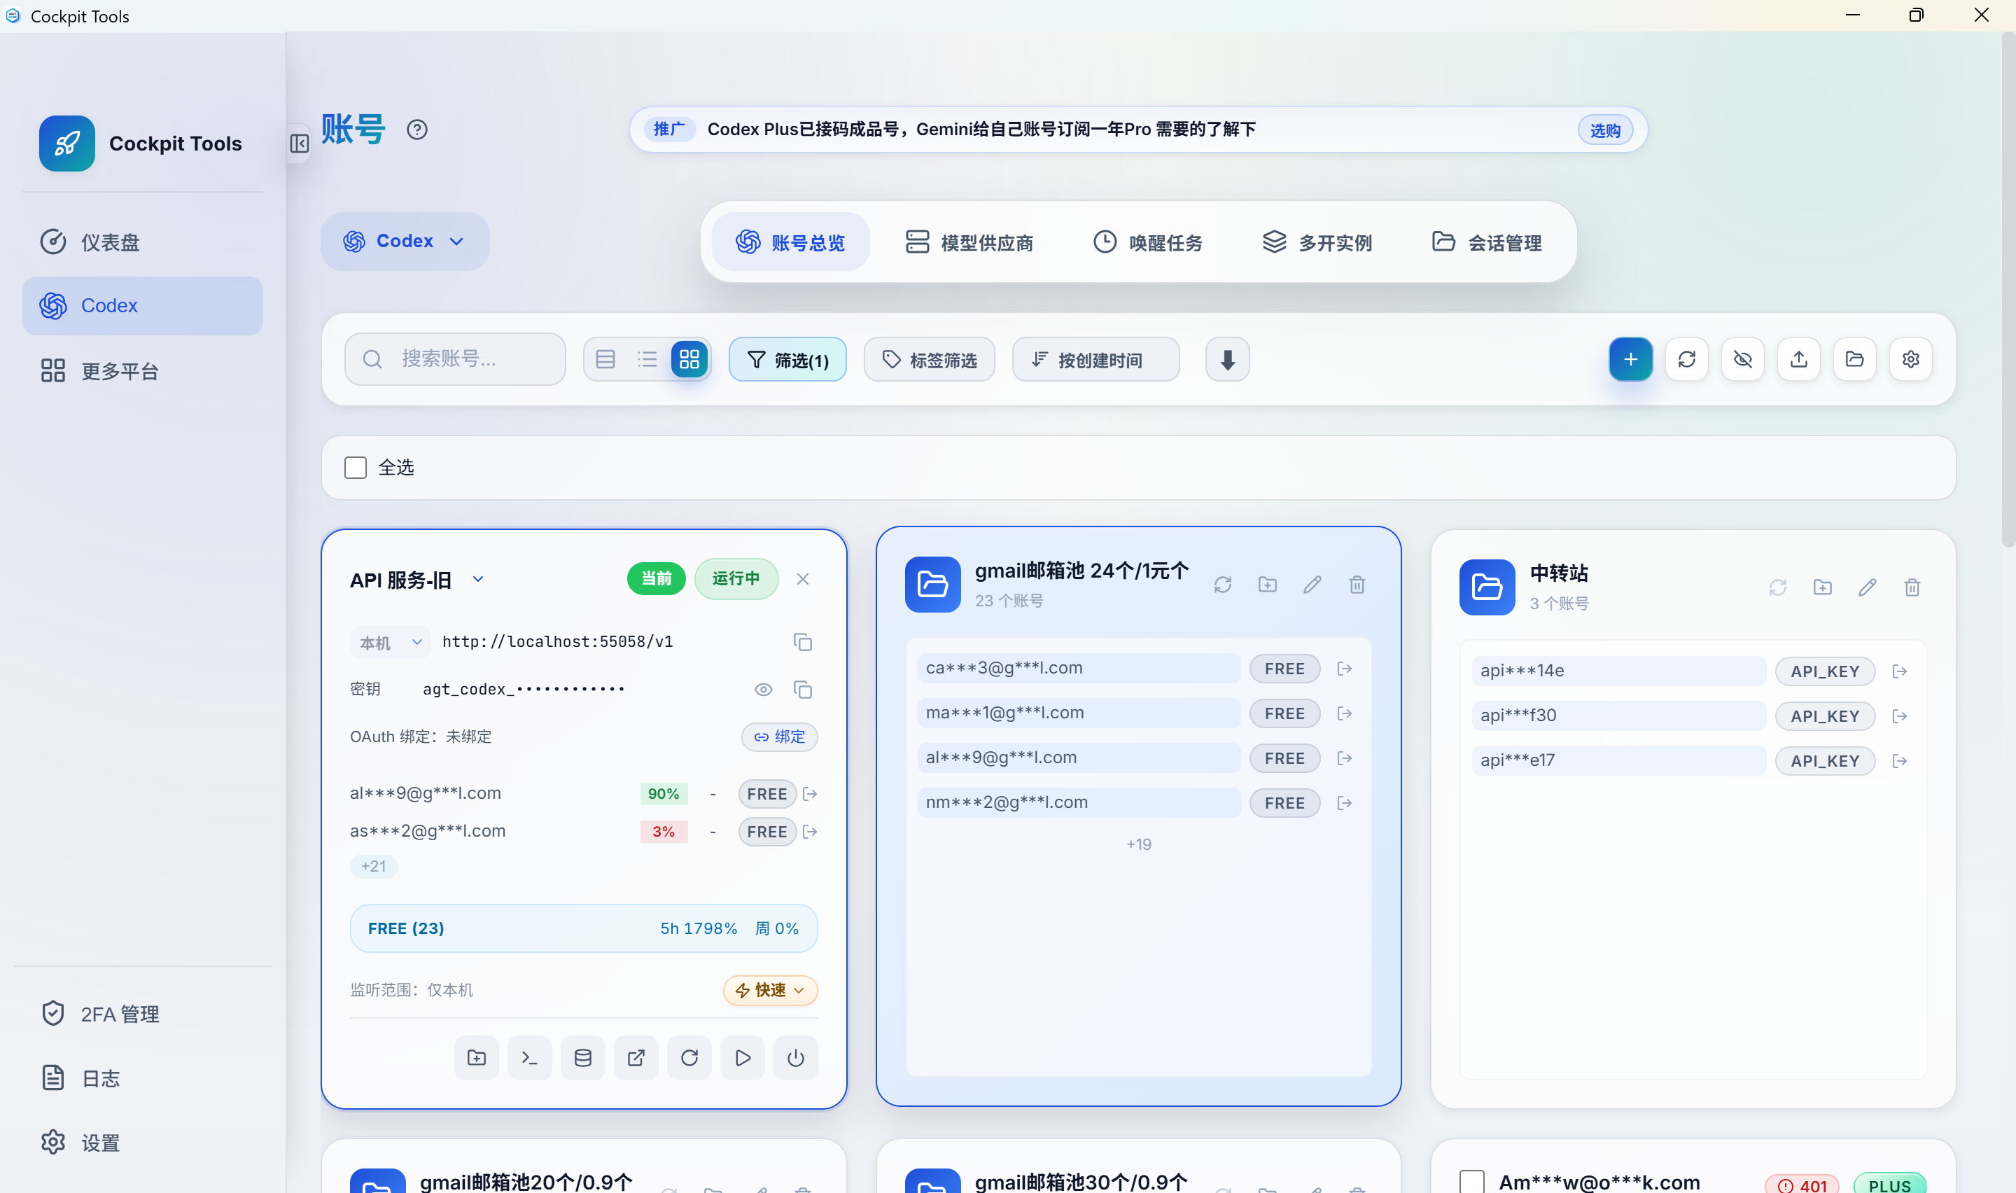The image size is (2016, 1193).
Task: Switch to 唤醒任务 tab
Action: coord(1147,242)
